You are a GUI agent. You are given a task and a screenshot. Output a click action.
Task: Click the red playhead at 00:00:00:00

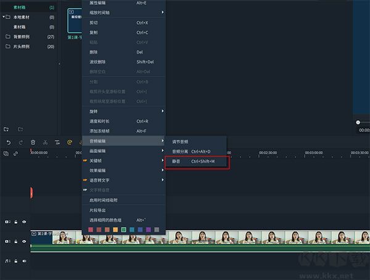(31, 152)
